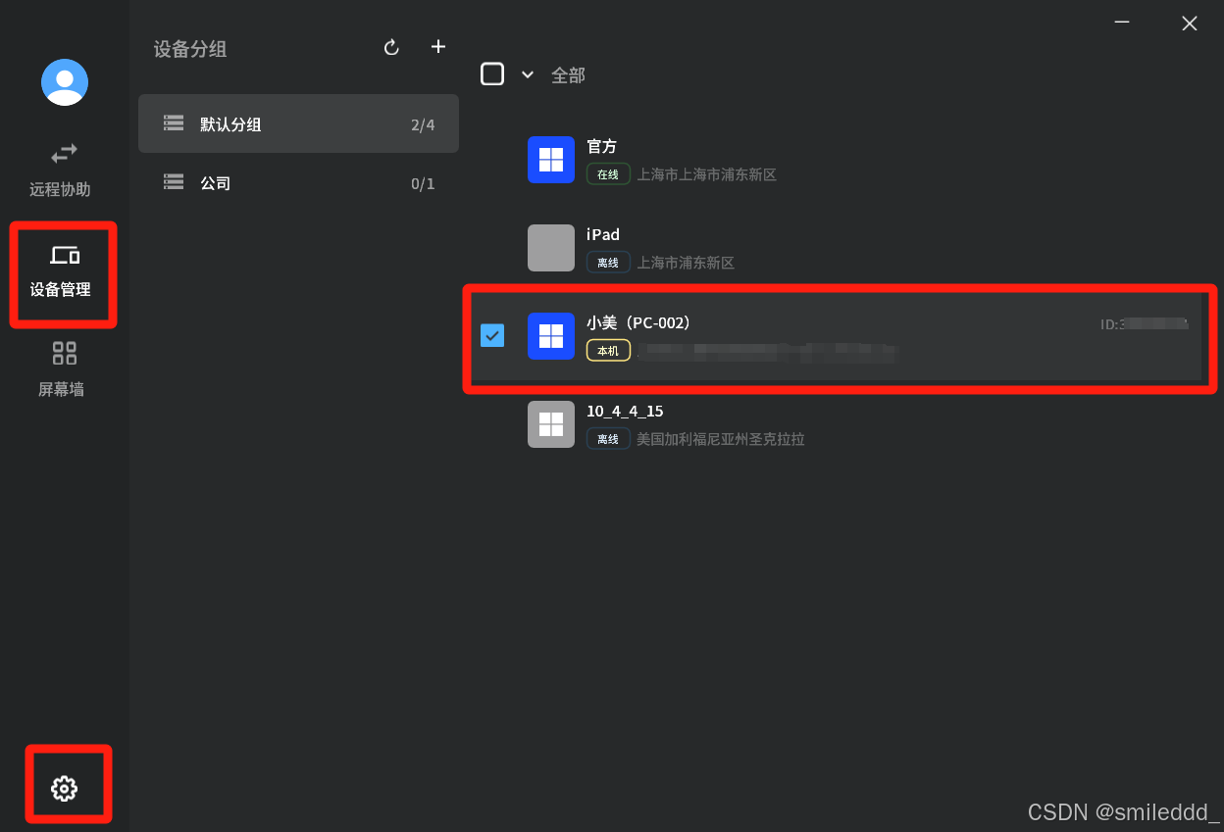Click the Windows icon of 官方 device

551,160
